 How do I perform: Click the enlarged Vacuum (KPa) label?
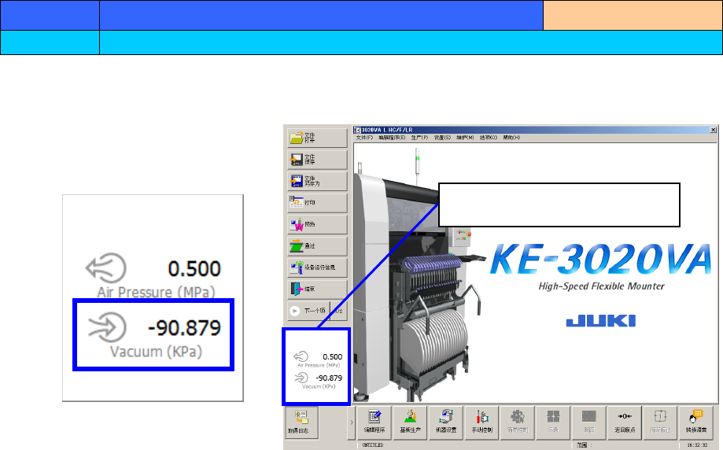[156, 352]
